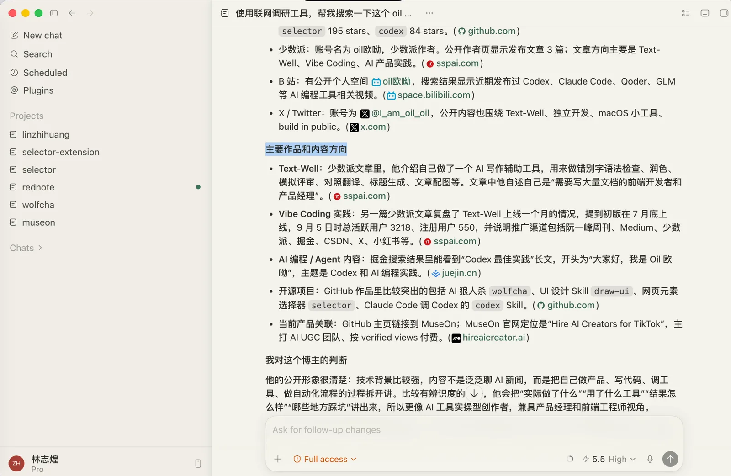Click the draw-ui code tag

[611, 291]
